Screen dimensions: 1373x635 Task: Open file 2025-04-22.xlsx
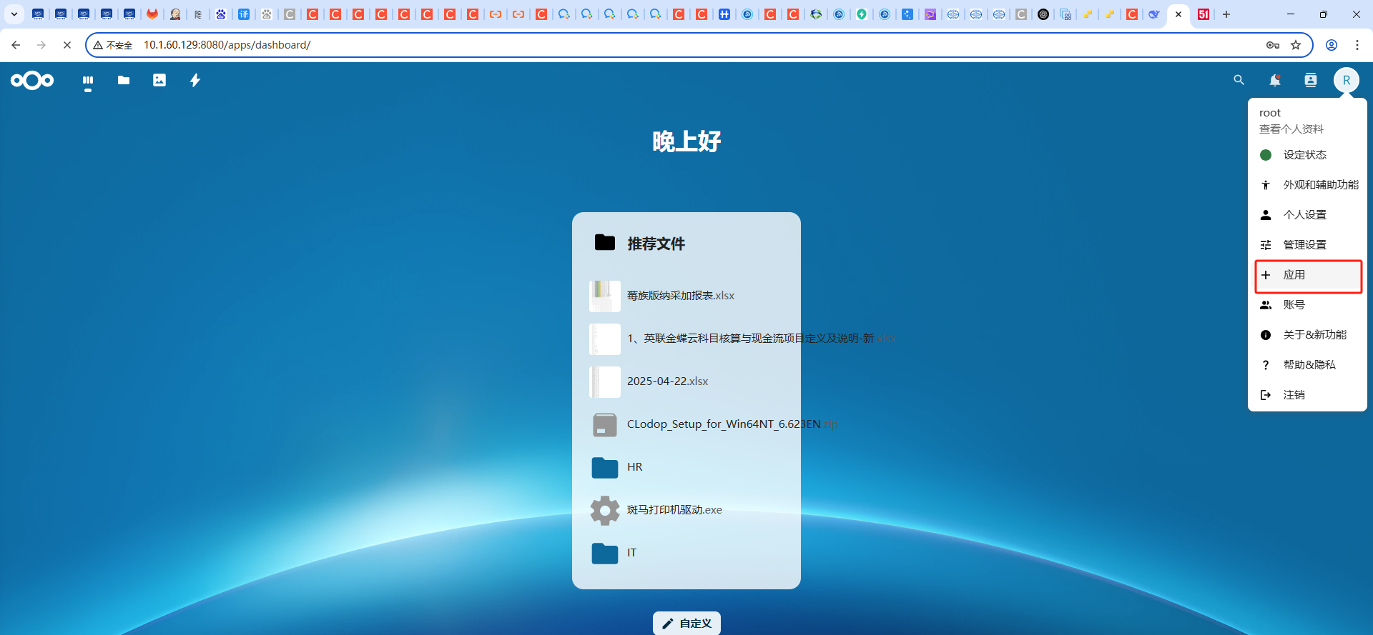[686, 381]
